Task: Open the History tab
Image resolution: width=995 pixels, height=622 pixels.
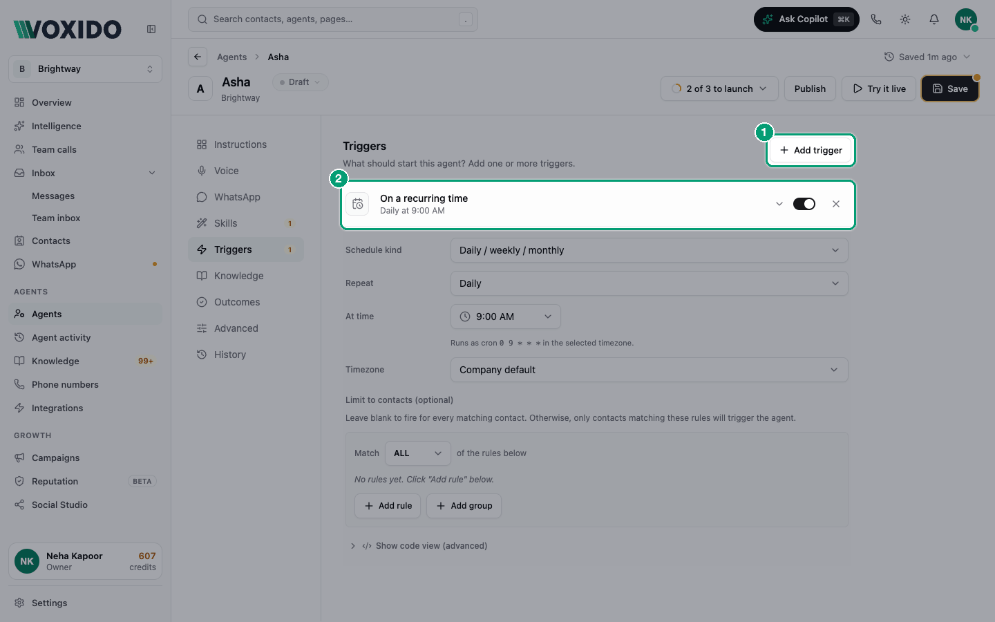Action: 246,355
